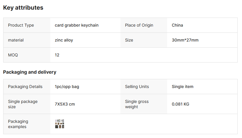Select the Size label cell

(x=129, y=40)
